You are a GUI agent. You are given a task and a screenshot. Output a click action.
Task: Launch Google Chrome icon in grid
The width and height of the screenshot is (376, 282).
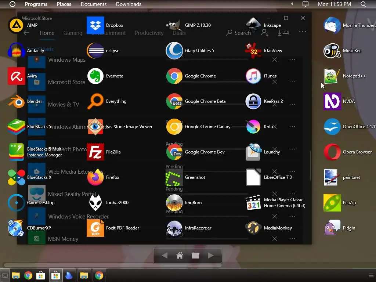pos(174,76)
